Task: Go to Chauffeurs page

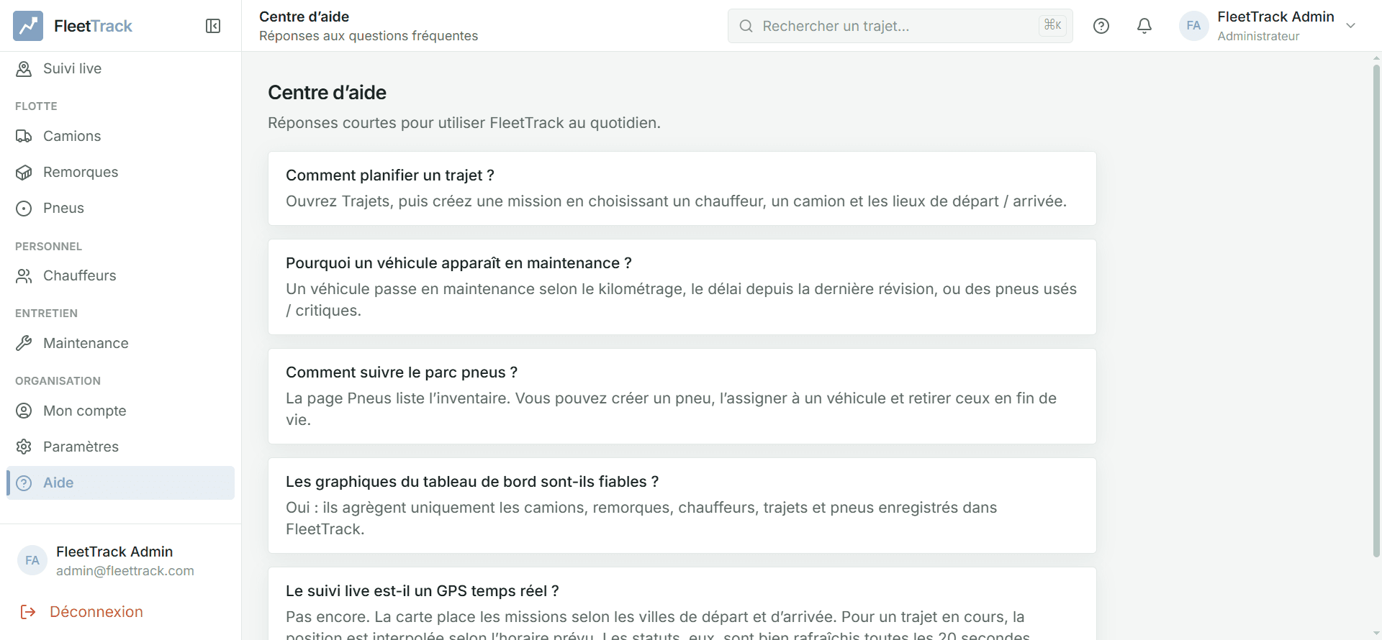Action: click(121, 275)
